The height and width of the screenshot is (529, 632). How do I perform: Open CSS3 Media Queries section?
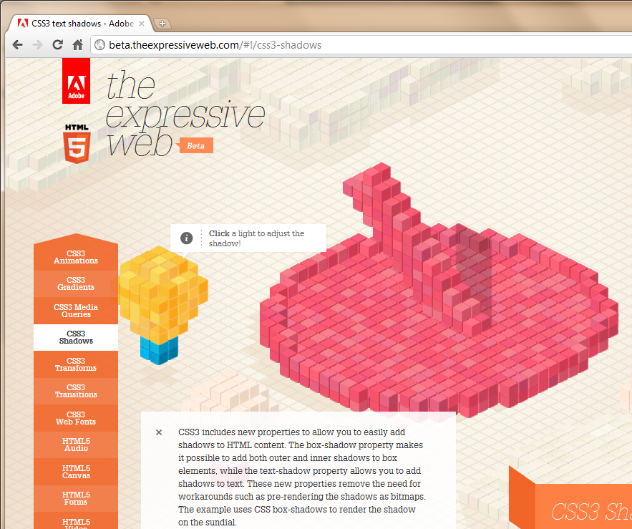point(76,311)
